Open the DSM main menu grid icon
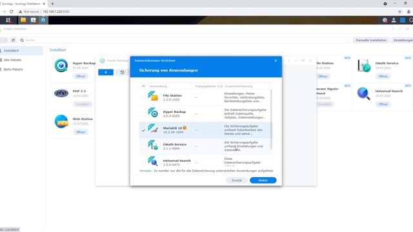This screenshot has width=413, height=232. point(8,20)
